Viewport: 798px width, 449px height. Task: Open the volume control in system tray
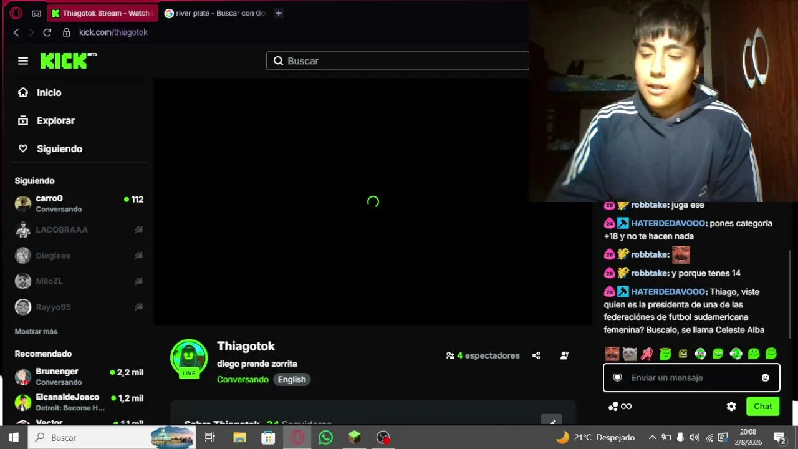[x=694, y=437]
